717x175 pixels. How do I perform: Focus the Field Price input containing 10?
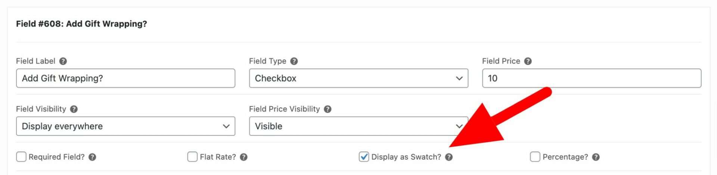tap(592, 78)
